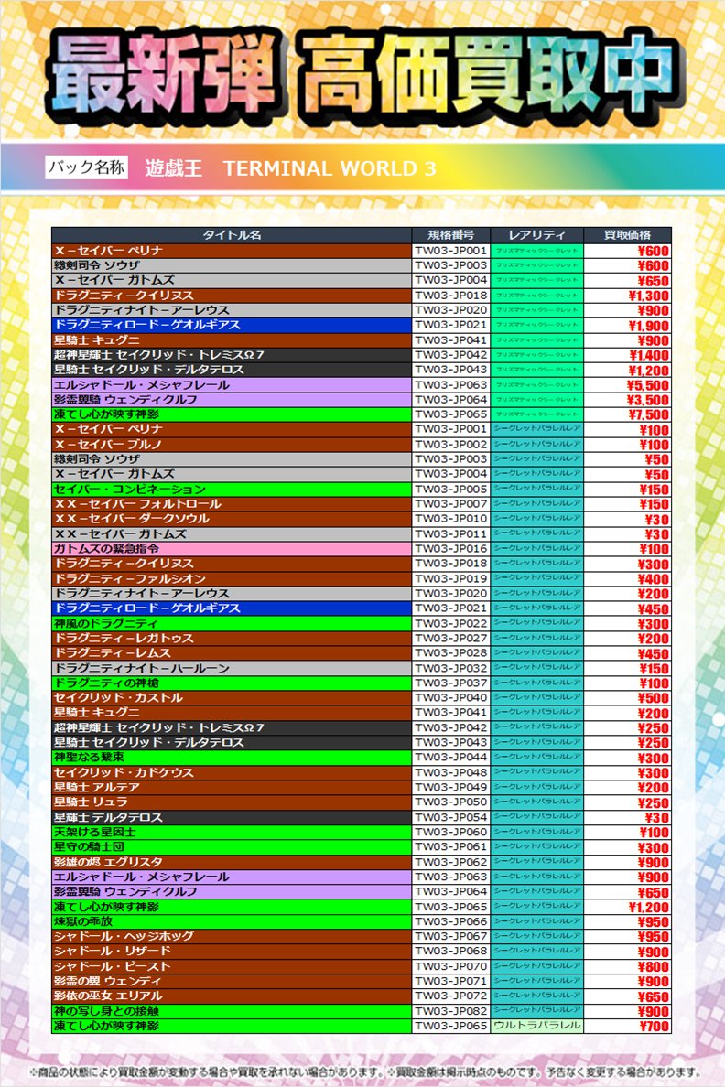Viewport: 725px width, 1087px height.
Task: Select the 神風のドラグニティ title cell
Action: click(x=232, y=623)
